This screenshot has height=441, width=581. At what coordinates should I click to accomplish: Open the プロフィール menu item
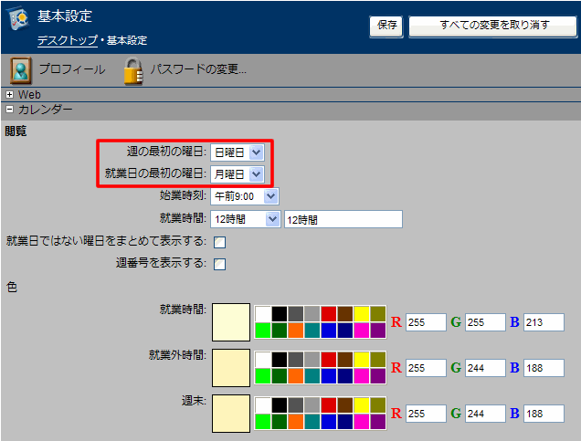(71, 70)
